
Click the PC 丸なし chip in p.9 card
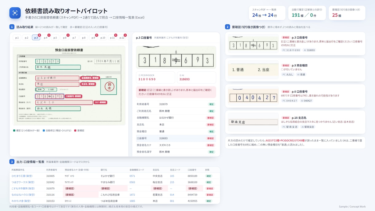coord(288,74)
